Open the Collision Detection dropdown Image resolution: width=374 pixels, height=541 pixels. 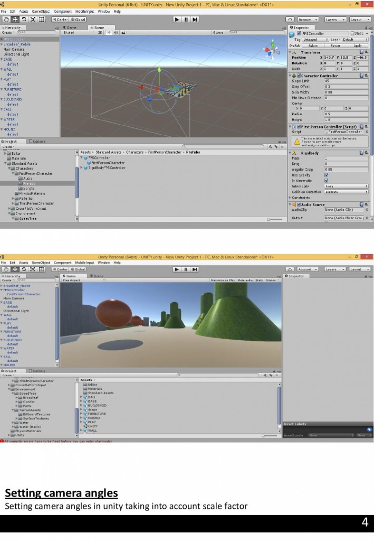click(346, 192)
